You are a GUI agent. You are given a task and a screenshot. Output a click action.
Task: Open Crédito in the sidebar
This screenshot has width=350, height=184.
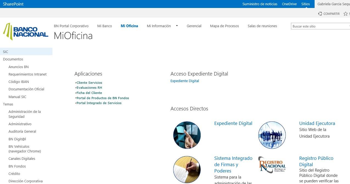point(14,174)
